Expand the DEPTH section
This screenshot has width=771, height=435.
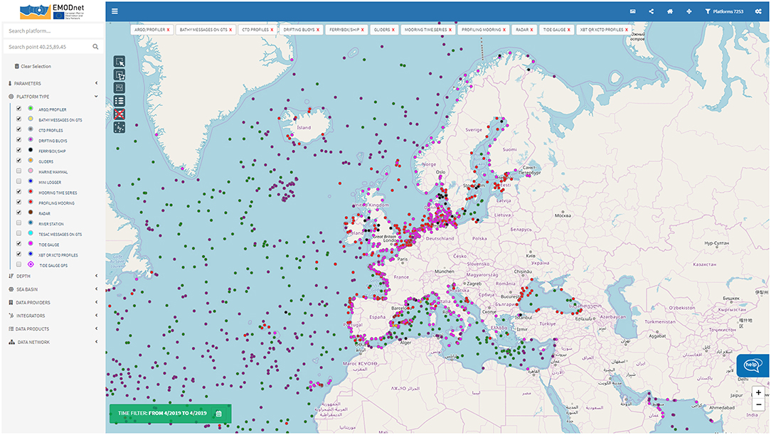(53, 276)
